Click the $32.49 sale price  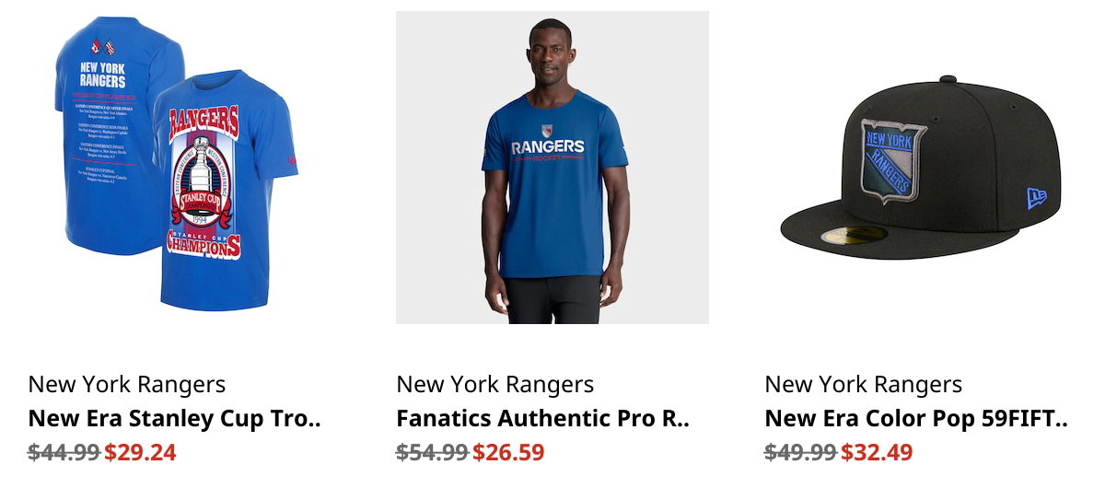pyautogui.click(x=877, y=453)
